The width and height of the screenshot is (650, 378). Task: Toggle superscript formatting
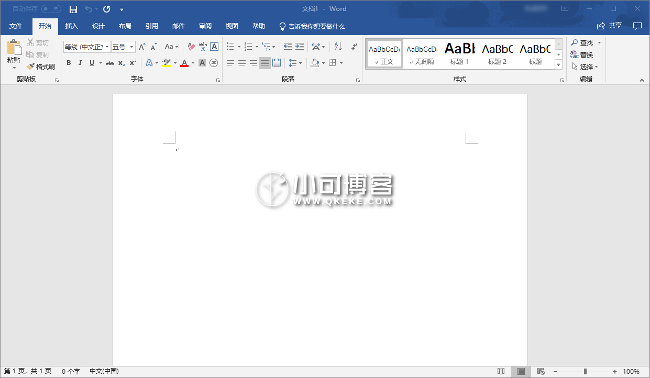point(133,63)
